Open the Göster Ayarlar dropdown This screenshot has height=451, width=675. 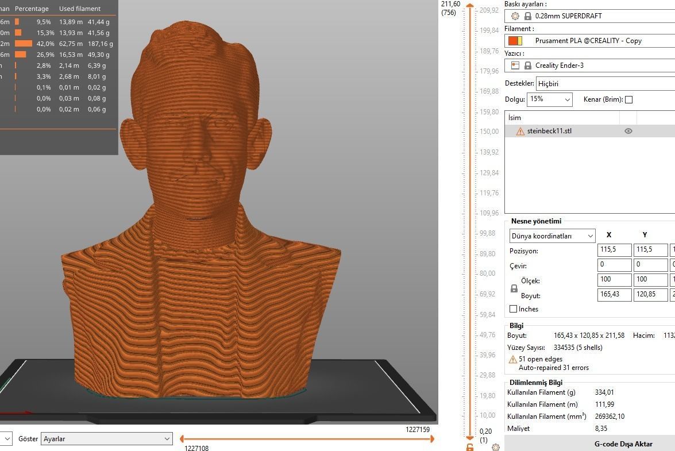pyautogui.click(x=106, y=438)
